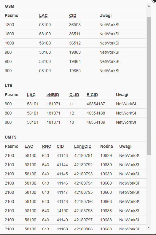Click Nośna value 10663 in CID 41146 row
Image resolution: width=156 pixels, height=235 pixels.
[x=106, y=183]
